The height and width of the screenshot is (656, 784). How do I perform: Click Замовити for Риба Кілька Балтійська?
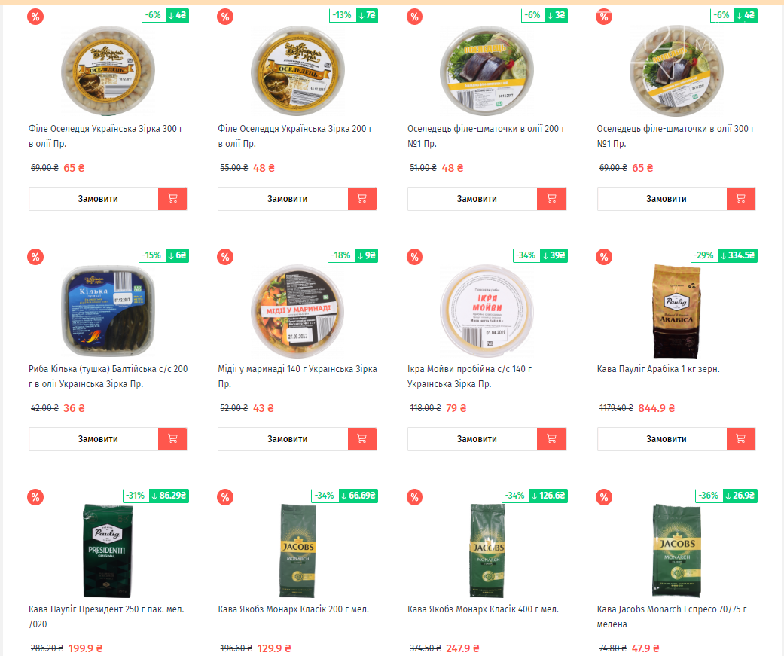click(x=93, y=438)
